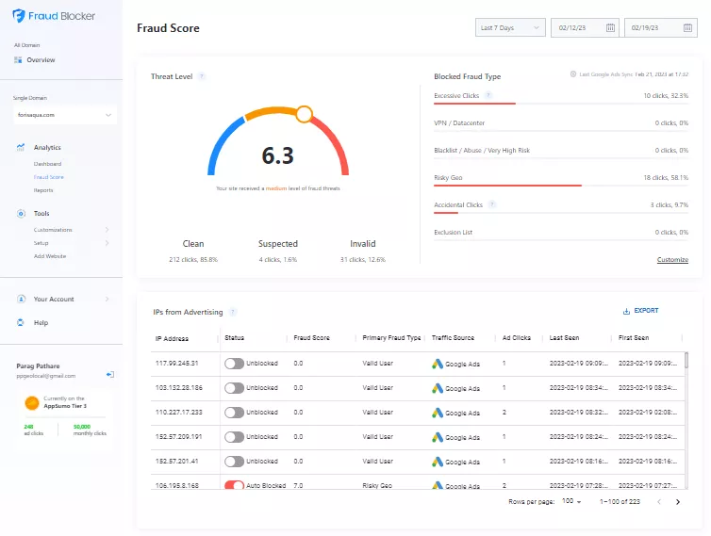Click the Overview grid icon
711x536 pixels.
(18, 59)
